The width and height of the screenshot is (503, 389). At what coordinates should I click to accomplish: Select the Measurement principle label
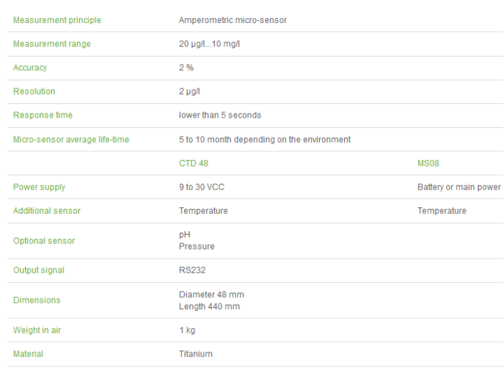tap(57, 20)
